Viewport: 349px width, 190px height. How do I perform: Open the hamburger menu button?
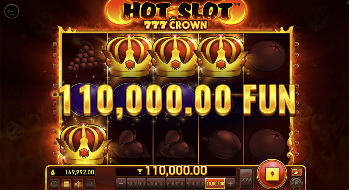[x=66, y=184]
